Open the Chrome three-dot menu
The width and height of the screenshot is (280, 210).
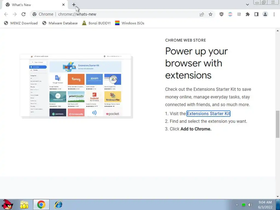(x=274, y=14)
